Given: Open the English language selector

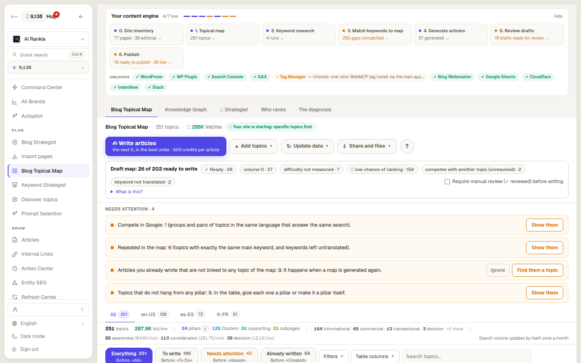Looking at the screenshot, I should (48, 323).
